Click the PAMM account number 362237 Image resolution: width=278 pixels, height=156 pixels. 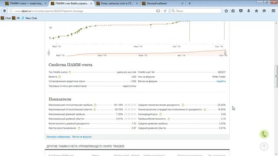[x=222, y=72]
